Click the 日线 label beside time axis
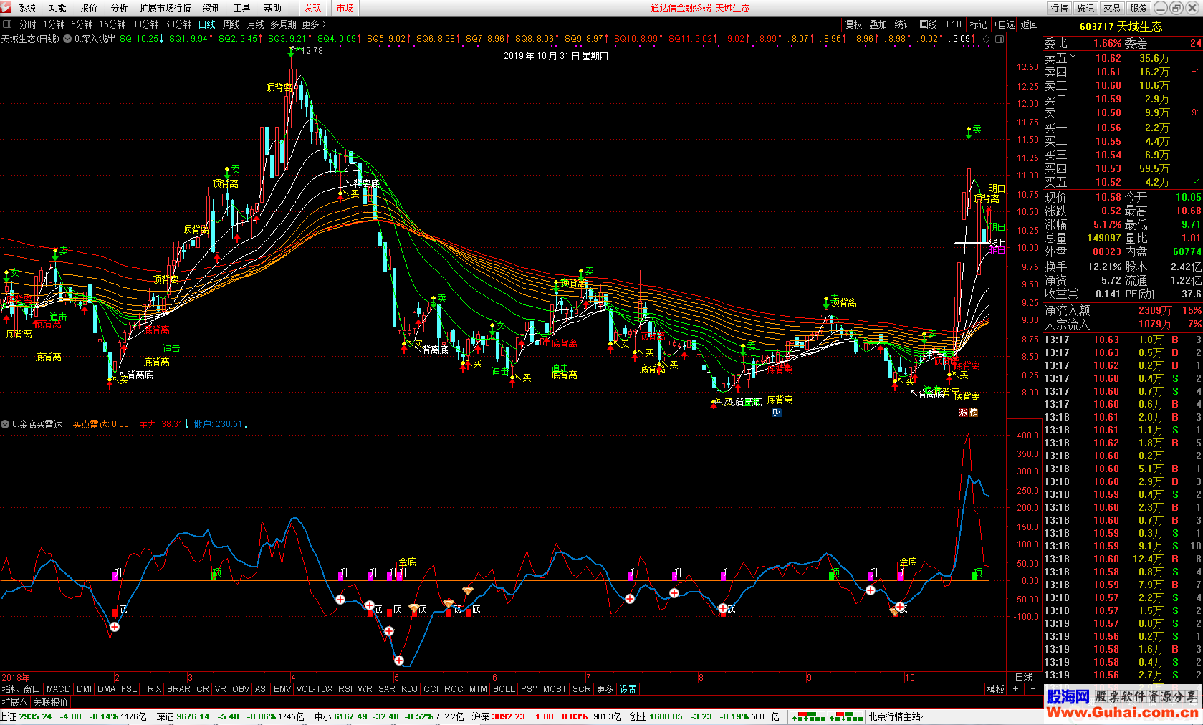Screen dimensions: 1203x725 (x=1024, y=677)
